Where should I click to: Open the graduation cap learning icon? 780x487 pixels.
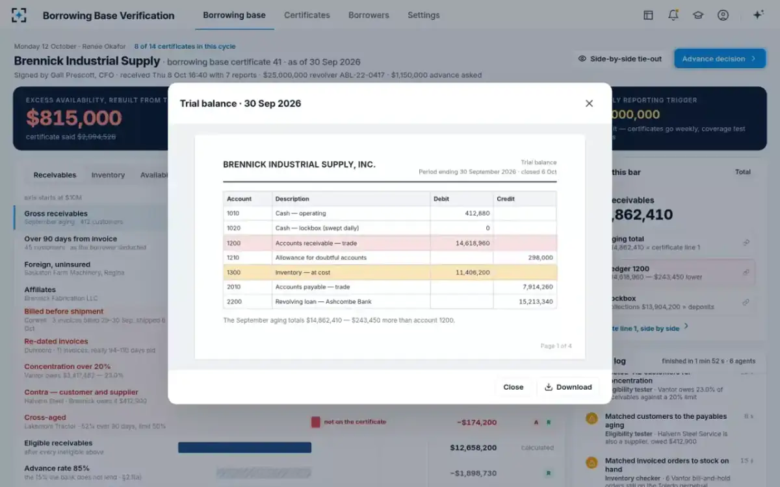[x=698, y=15]
